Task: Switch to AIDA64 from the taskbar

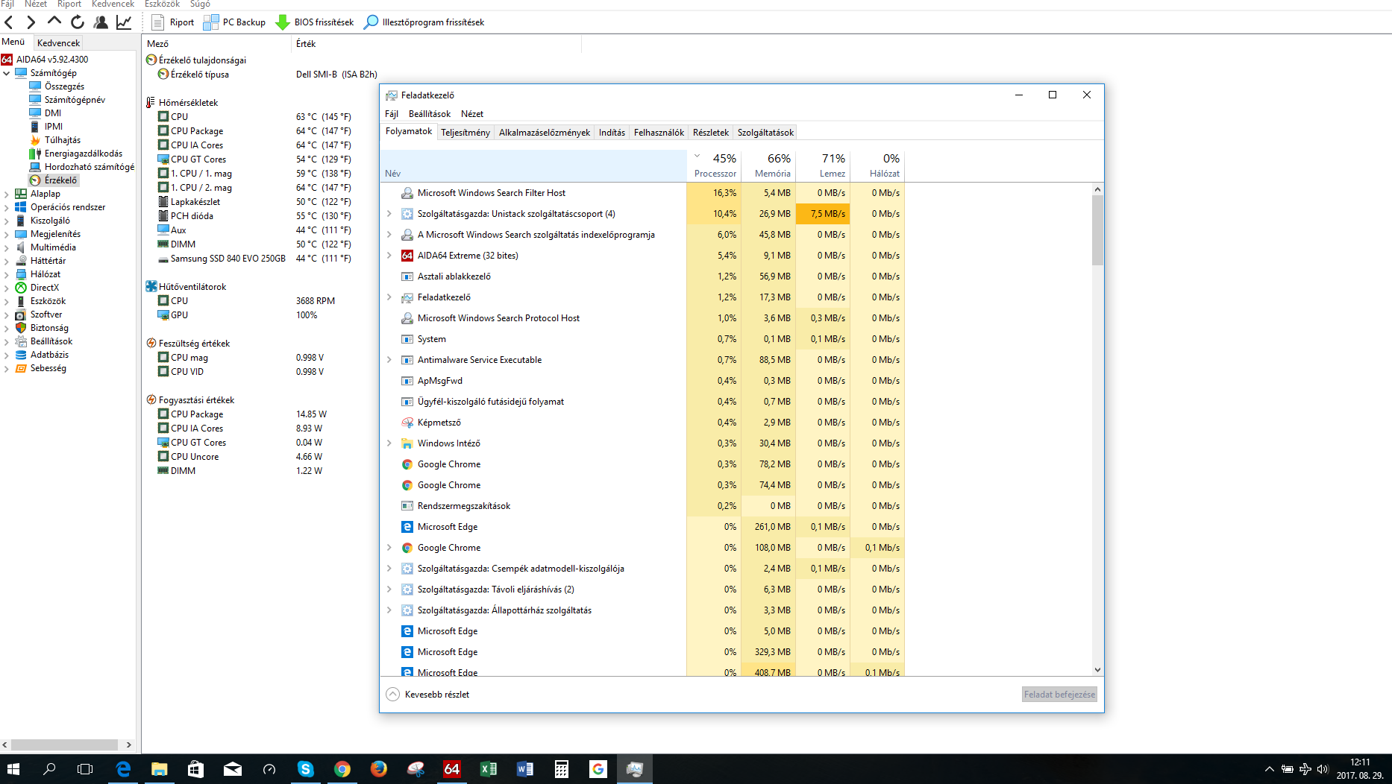Action: click(452, 769)
